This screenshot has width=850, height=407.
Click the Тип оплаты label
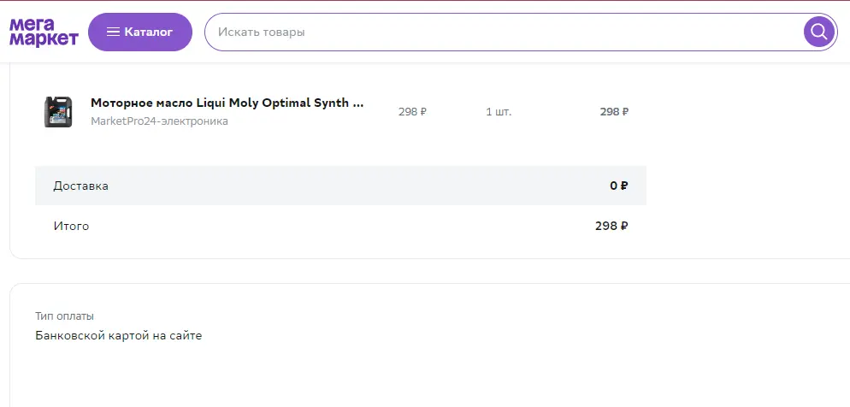[64, 316]
